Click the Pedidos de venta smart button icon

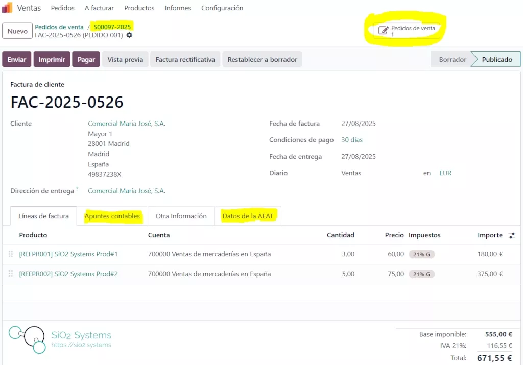383,31
